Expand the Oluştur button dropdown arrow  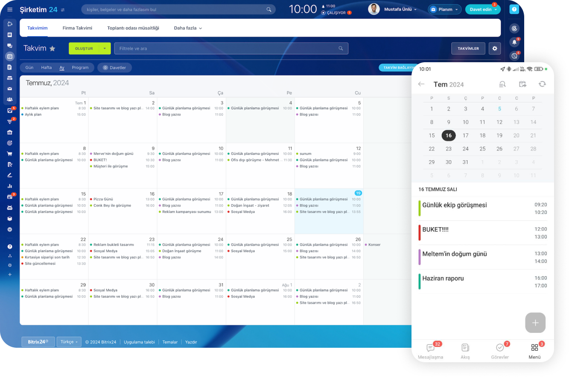pyautogui.click(x=105, y=49)
